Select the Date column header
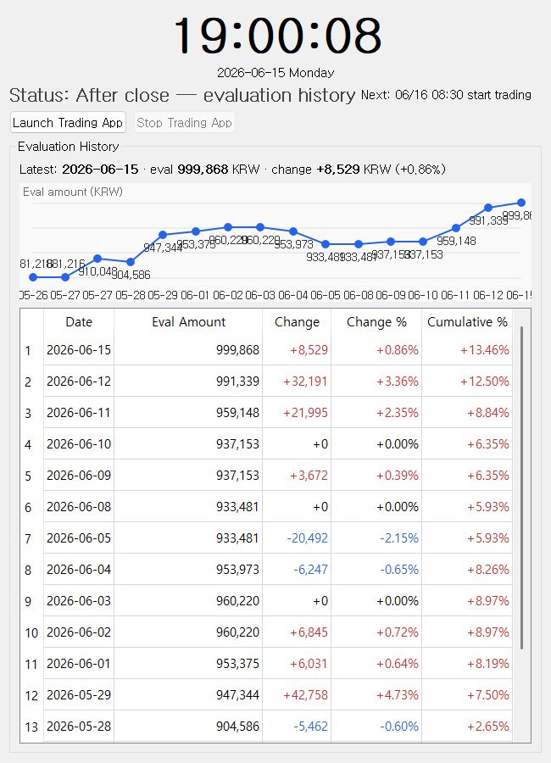The width and height of the screenshot is (551, 763). pyautogui.click(x=79, y=322)
